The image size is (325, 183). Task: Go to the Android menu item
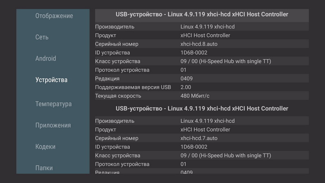(x=45, y=59)
